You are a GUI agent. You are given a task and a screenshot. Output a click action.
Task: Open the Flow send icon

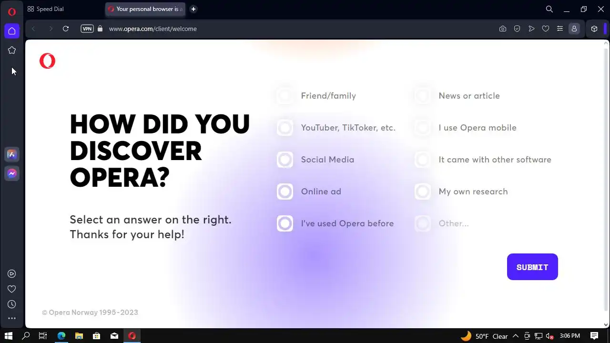[531, 29]
